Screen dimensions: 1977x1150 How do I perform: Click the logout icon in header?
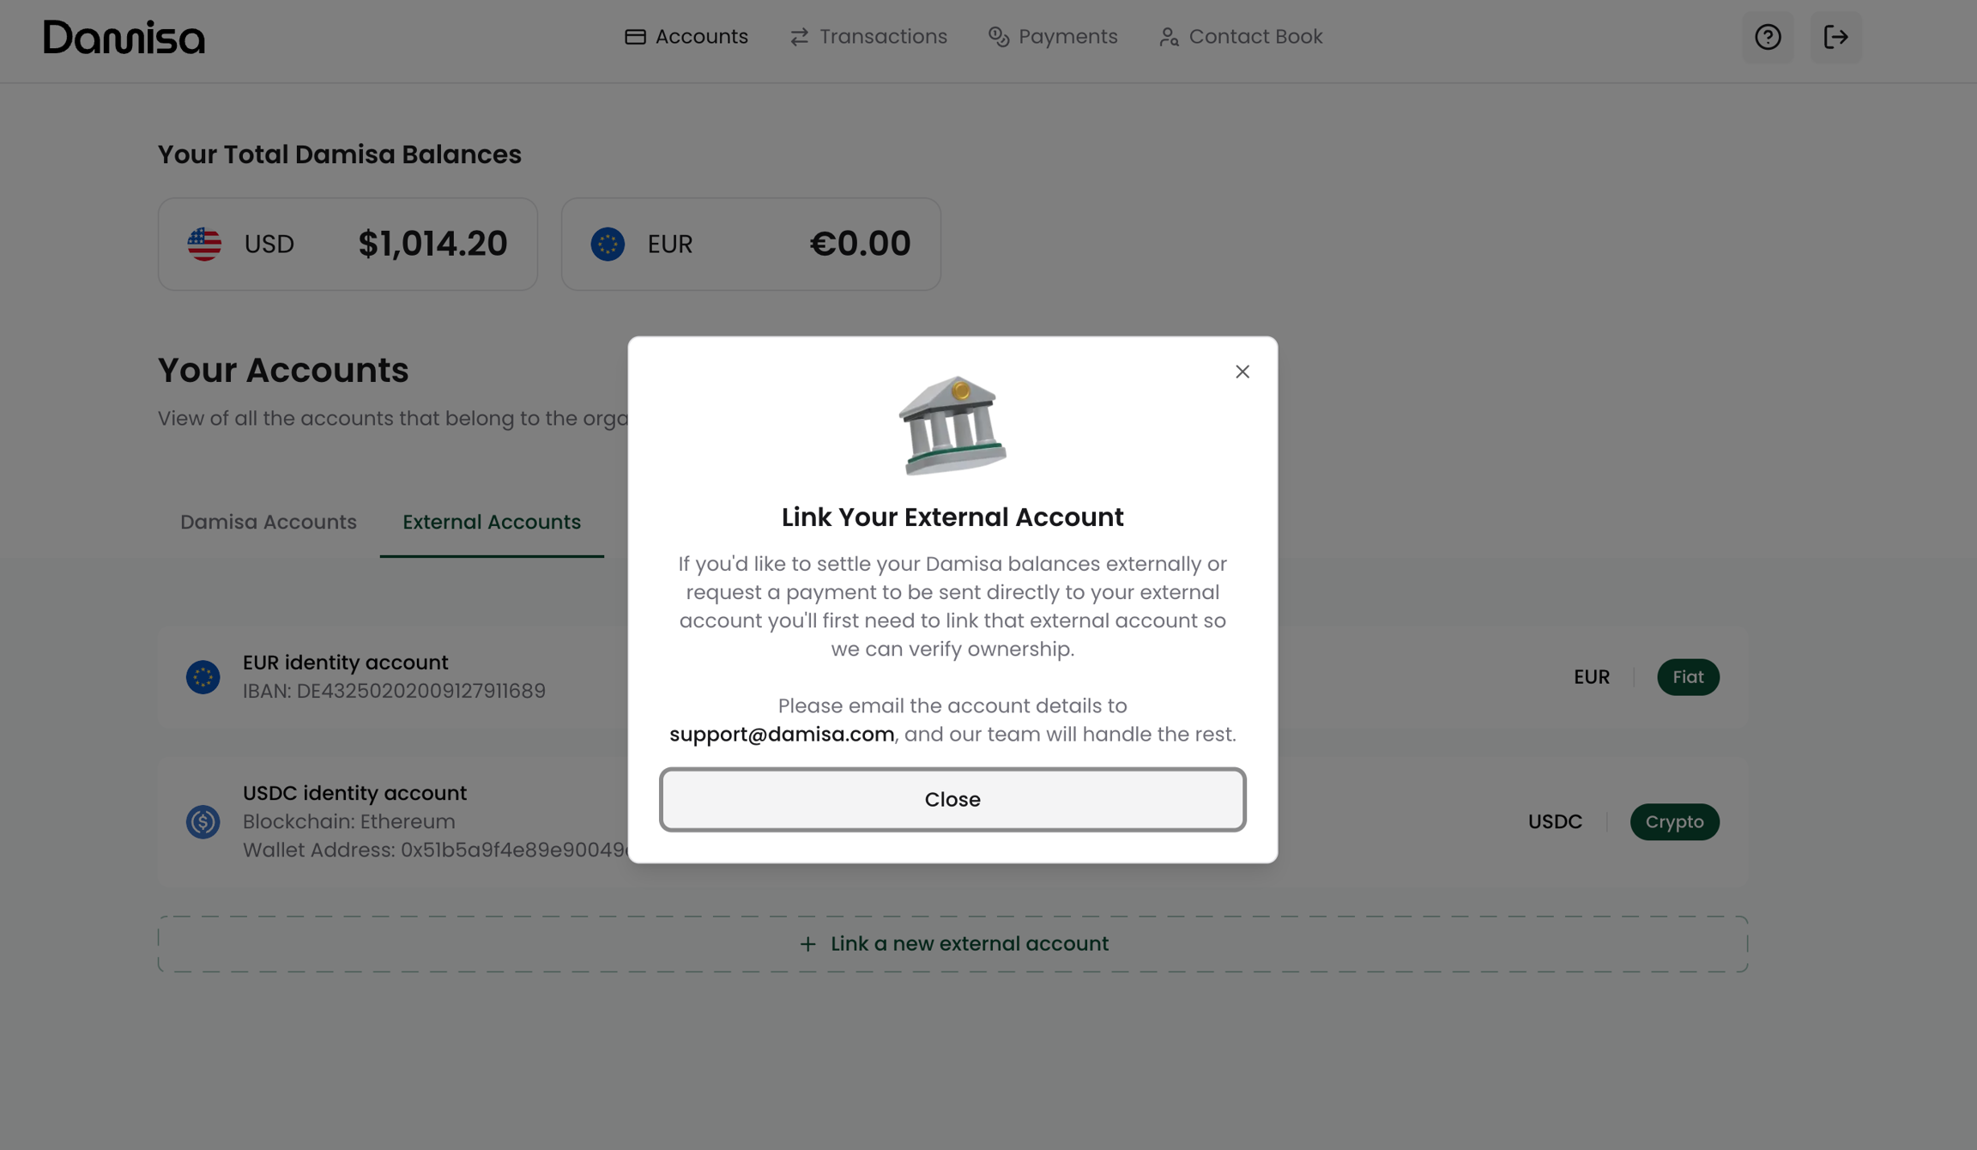(1835, 37)
